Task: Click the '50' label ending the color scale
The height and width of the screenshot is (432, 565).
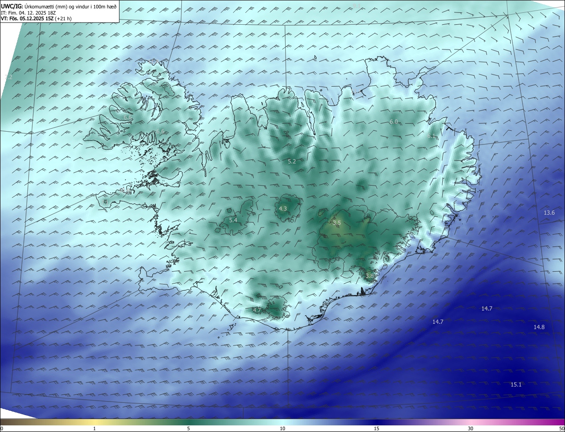Action: [x=562, y=429]
